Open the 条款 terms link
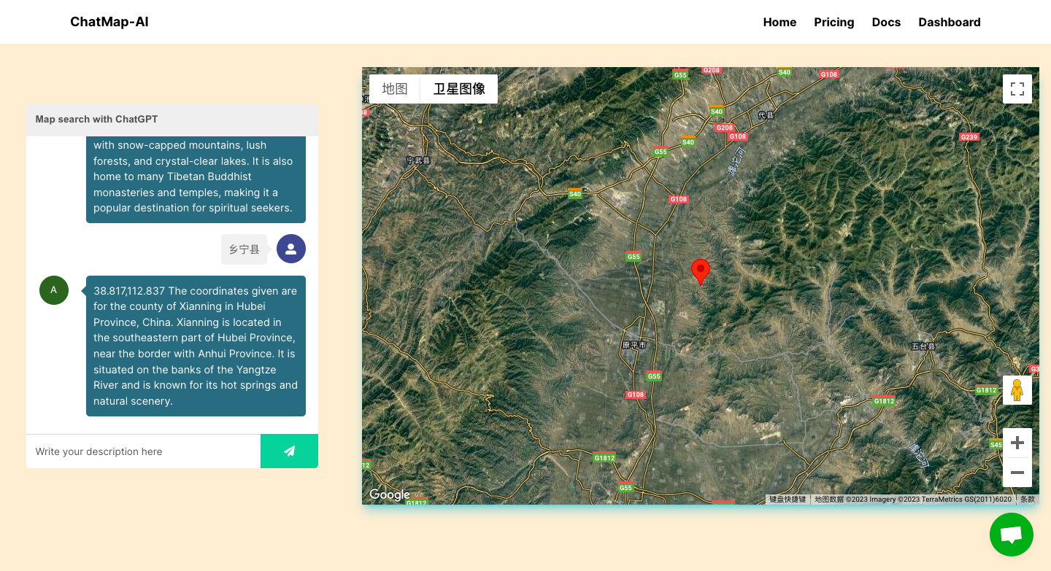The height and width of the screenshot is (571, 1051). click(x=1028, y=500)
